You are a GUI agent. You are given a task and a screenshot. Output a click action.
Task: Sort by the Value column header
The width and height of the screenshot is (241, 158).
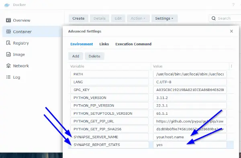[x=190, y=66]
